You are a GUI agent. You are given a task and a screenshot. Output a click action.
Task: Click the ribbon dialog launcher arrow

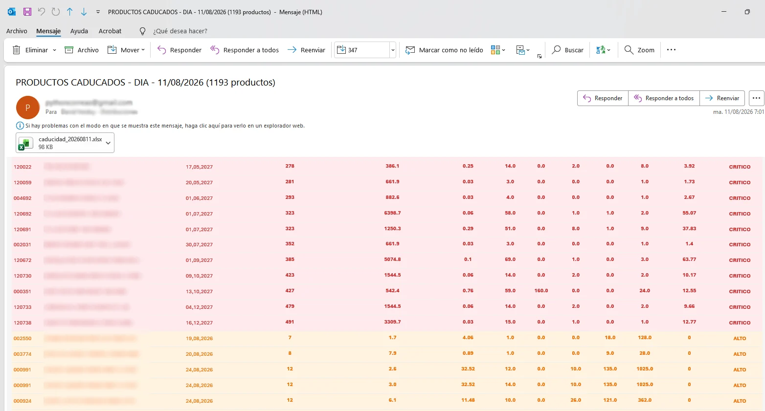(x=540, y=56)
